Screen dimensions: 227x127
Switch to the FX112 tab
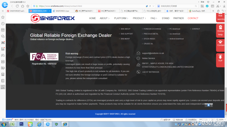pos(154,11)
